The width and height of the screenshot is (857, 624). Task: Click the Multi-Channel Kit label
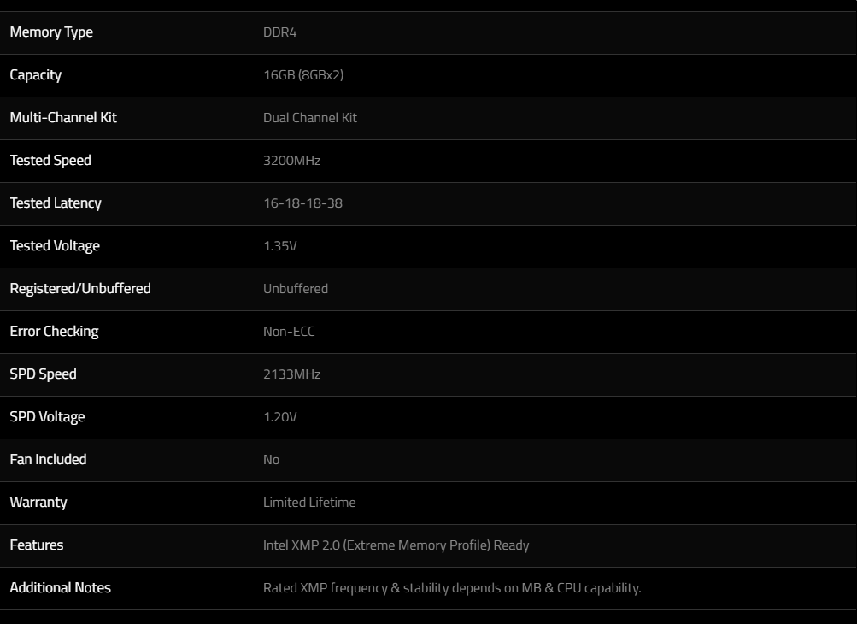pos(63,118)
